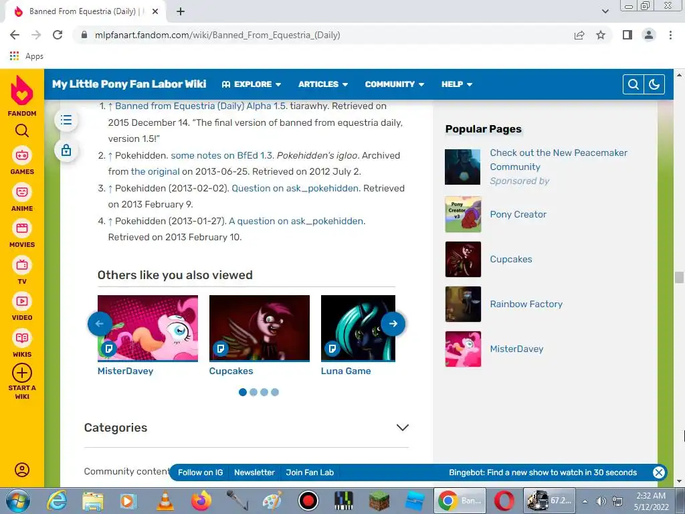The height and width of the screenshot is (514, 685).
Task: Expand the Explore menu
Action: 252,84
